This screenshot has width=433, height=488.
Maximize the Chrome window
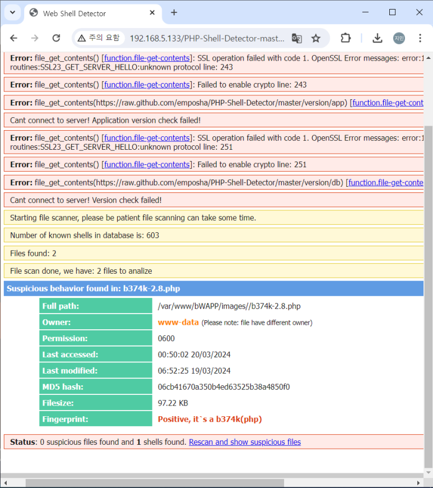pyautogui.click(x=392, y=12)
